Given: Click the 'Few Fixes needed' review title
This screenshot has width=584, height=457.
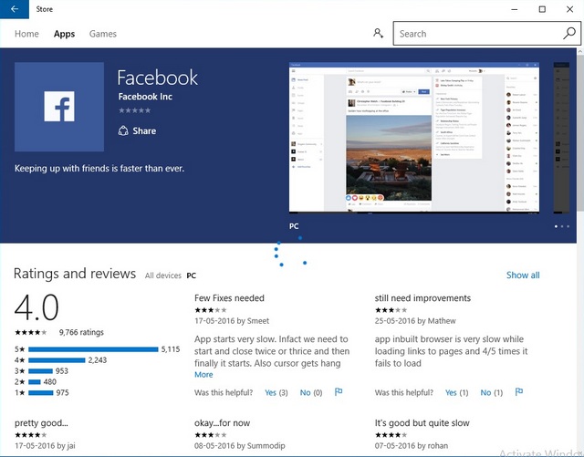Looking at the screenshot, I should [x=229, y=298].
